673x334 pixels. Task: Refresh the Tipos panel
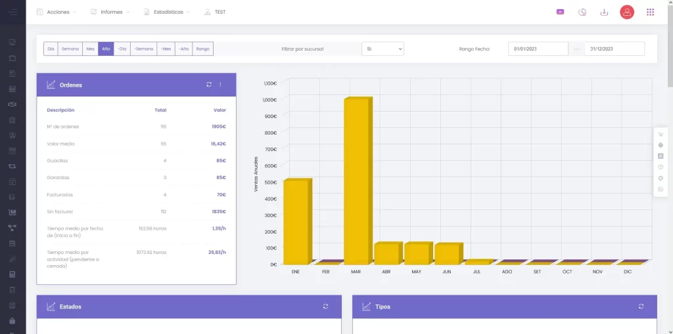coord(641,306)
